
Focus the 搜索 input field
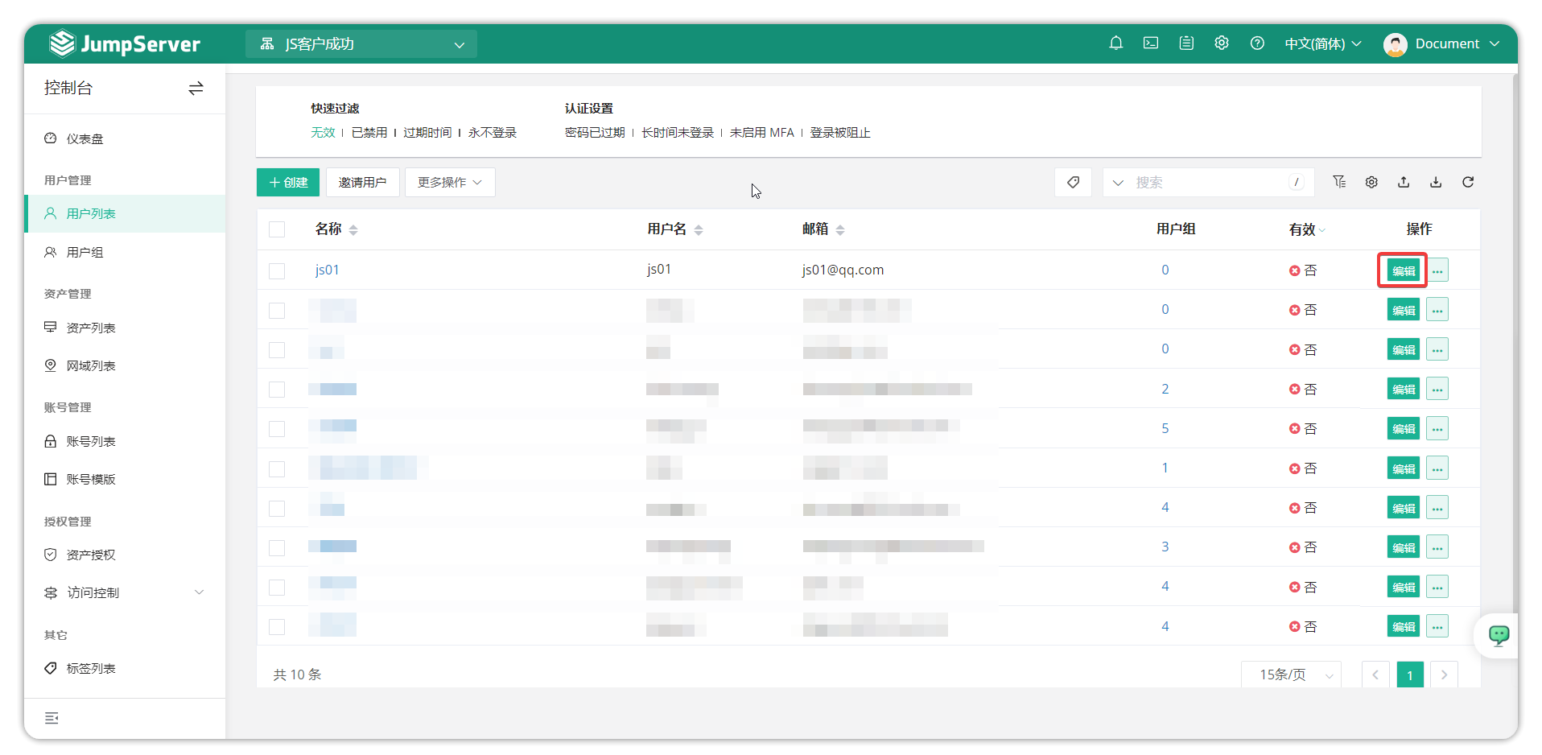click(1209, 183)
